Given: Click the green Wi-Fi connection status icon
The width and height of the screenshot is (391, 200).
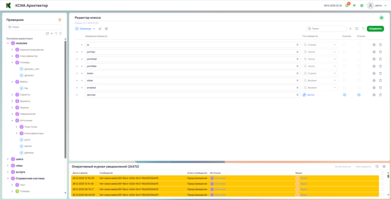Looking at the screenshot, I should pyautogui.click(x=354, y=5).
